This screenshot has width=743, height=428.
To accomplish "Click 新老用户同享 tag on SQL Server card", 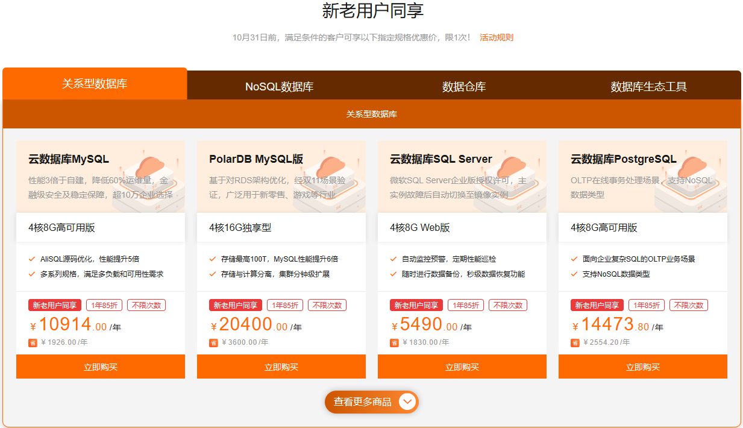I will 416,305.
